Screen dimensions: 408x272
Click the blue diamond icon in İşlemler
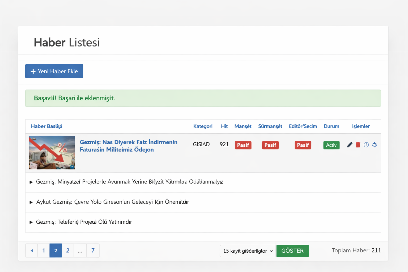point(375,145)
